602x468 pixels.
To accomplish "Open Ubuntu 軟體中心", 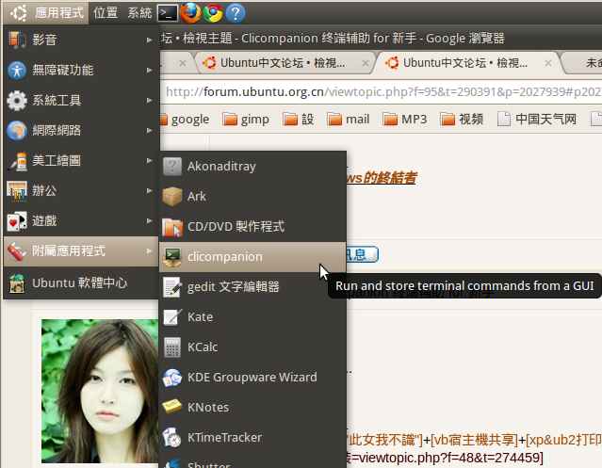I will [81, 283].
